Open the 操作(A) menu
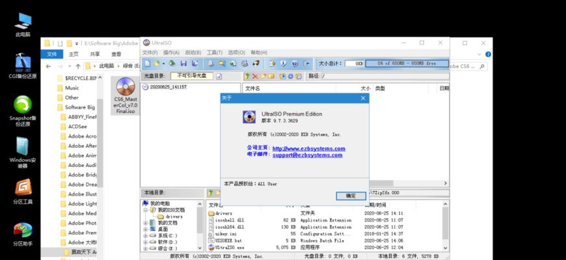Screen dimensions: 566x260 (171, 53)
